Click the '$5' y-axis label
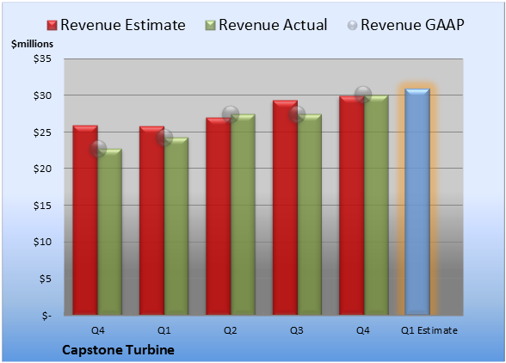This screenshot has width=506, height=363. tap(46, 279)
